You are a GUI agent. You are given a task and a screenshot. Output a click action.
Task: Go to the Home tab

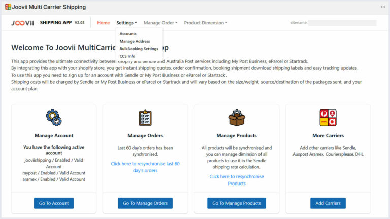pos(104,23)
